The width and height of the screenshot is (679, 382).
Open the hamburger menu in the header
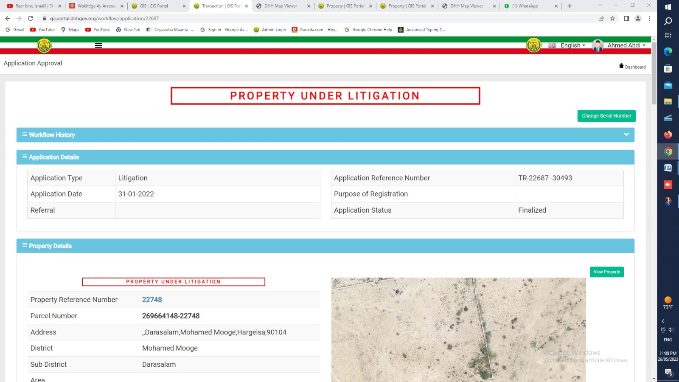pos(98,45)
